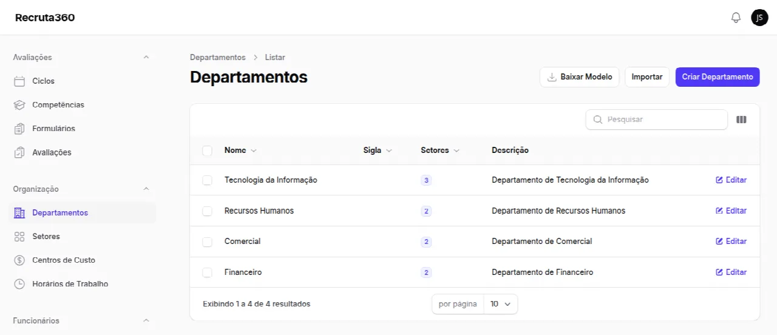Screen dimensions: 777x335
Task: Click the setores badge 3 for Tecnologia da Informação
Action: 426,180
